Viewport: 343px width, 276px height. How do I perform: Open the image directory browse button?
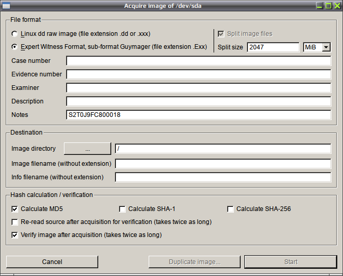pyautogui.click(x=87, y=149)
